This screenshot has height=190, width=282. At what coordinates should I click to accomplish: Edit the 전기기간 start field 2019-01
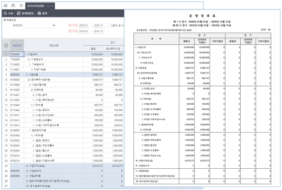(84, 31)
